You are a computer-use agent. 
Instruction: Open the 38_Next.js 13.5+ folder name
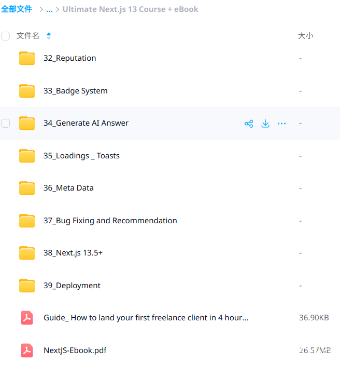(x=73, y=253)
